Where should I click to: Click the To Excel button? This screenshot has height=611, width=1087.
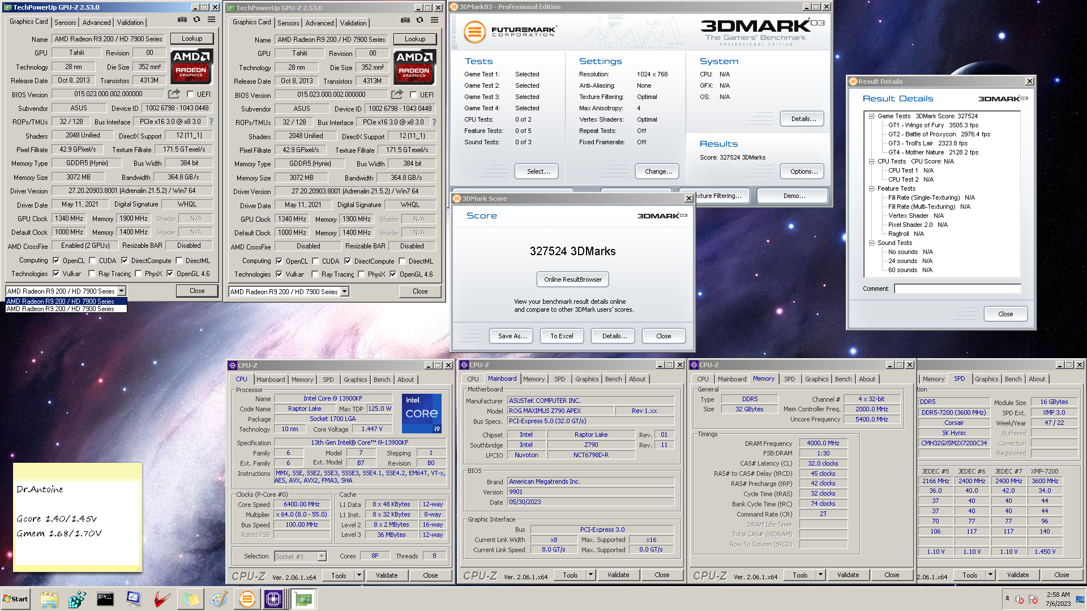562,336
